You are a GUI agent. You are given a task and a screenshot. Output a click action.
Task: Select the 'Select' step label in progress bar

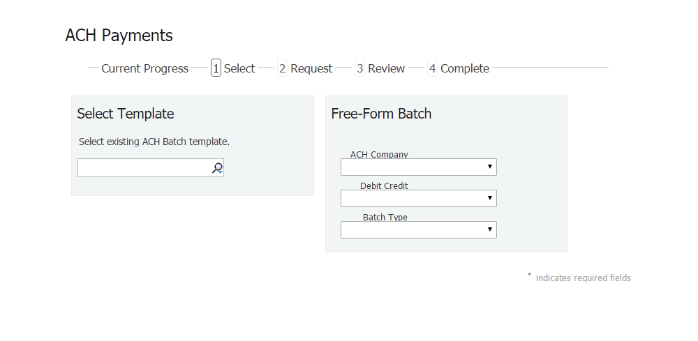pos(239,68)
